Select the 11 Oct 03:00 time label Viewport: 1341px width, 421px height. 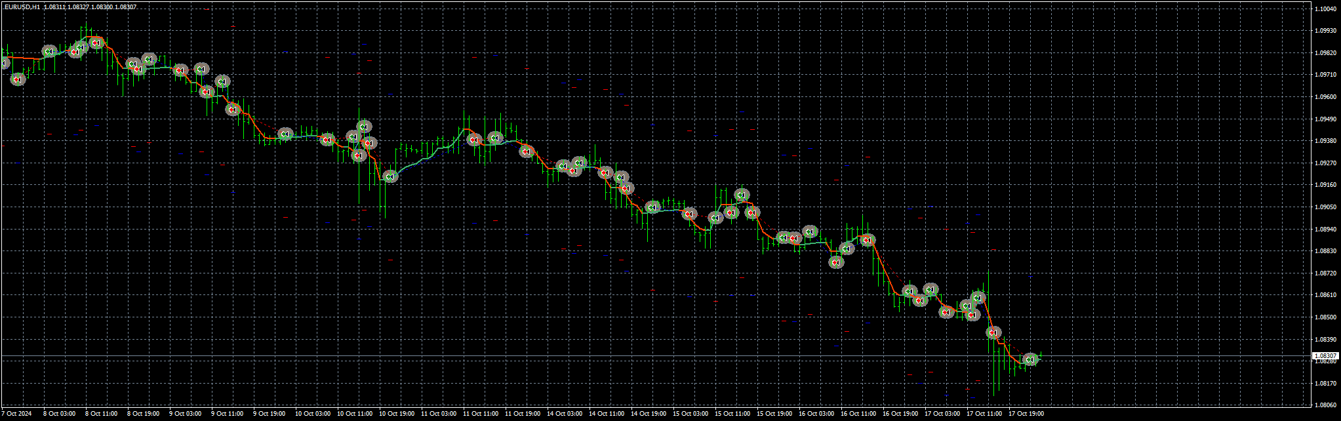[439, 414]
